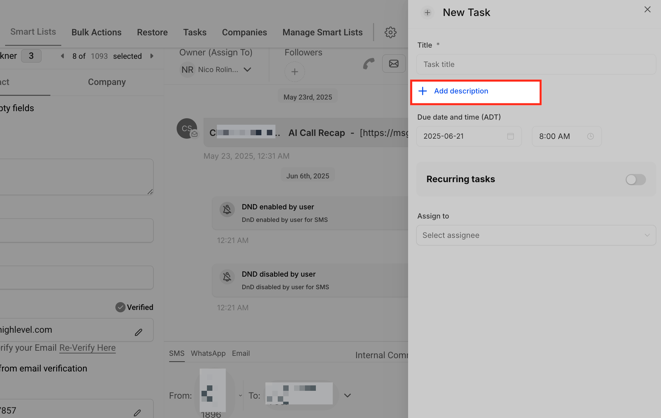Click the Re-Verify Here link
This screenshot has height=418, width=661.
coord(87,348)
